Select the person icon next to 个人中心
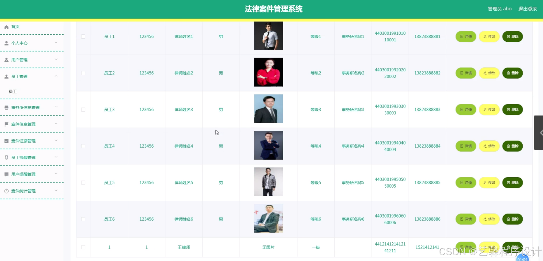Viewport: 543px width, 261px height. (x=6, y=43)
